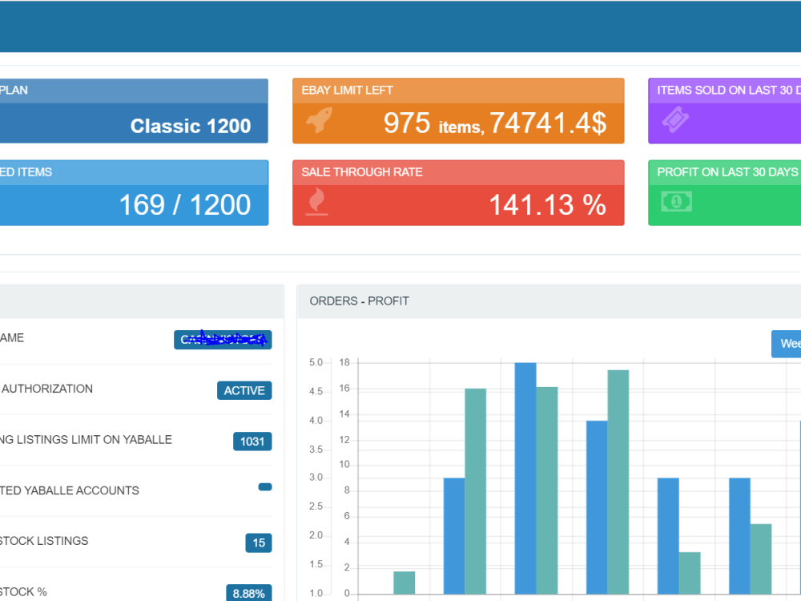Click the 5.0 label on the left chart axis
Screen dimensions: 801x601
click(316, 362)
